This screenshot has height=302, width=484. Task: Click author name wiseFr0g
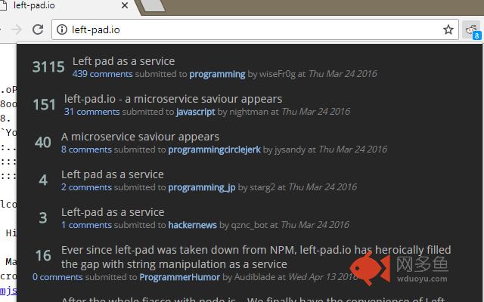pyautogui.click(x=278, y=74)
